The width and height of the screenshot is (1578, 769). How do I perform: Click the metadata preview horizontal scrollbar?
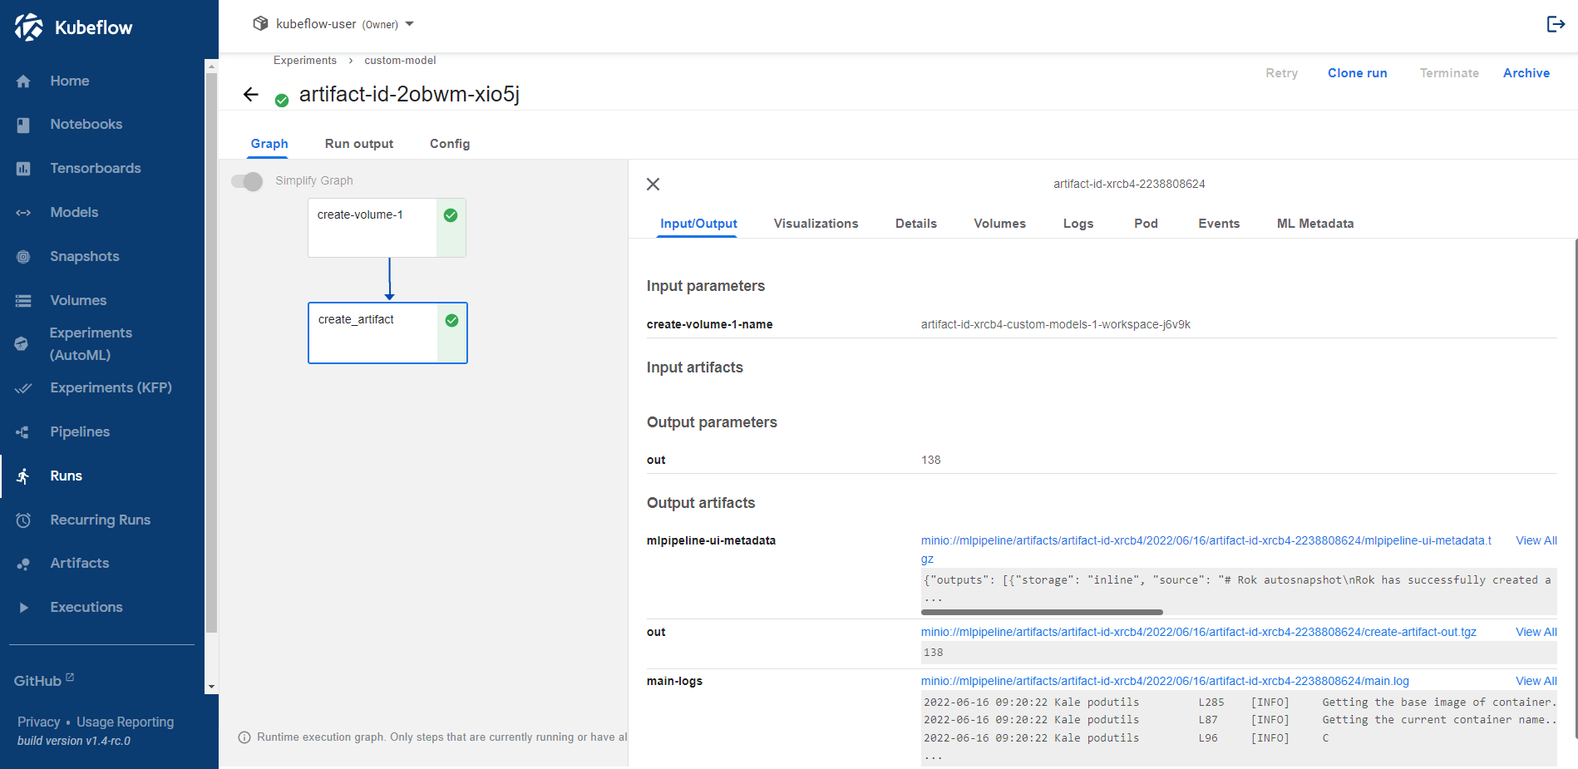click(x=1042, y=612)
